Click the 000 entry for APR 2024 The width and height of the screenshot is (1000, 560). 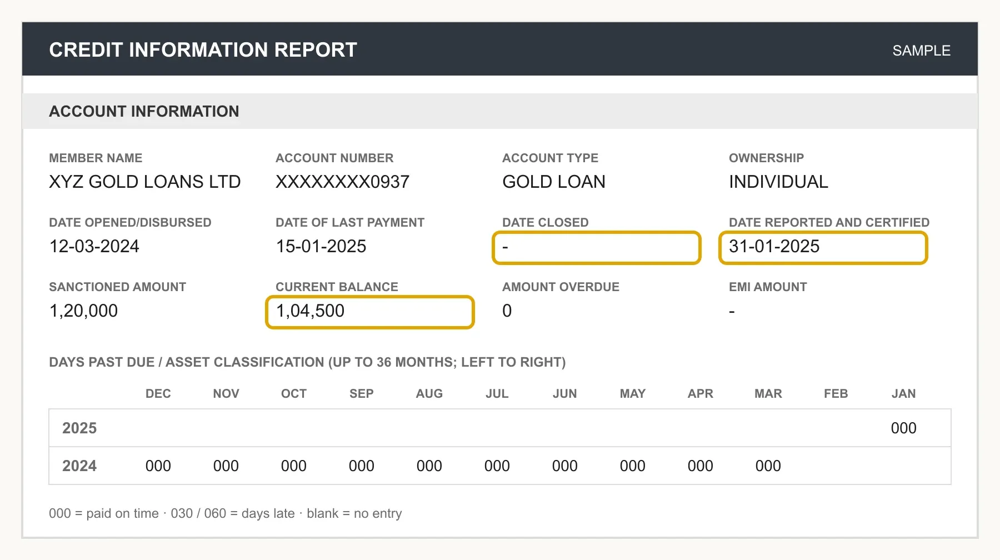tap(700, 466)
